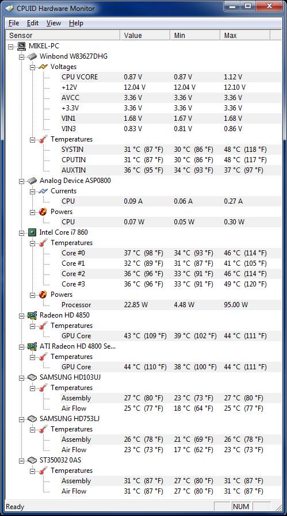The width and height of the screenshot is (287, 516).
Task: Click Radeon HD 4850 Temperatures thermometer icon
Action: coord(43,326)
